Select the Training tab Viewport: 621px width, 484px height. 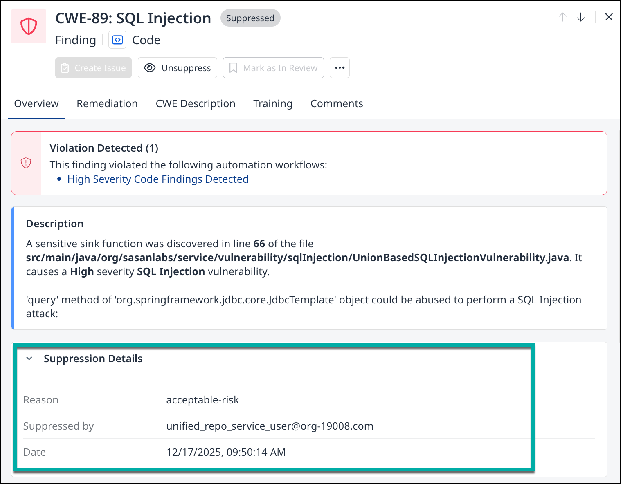273,104
